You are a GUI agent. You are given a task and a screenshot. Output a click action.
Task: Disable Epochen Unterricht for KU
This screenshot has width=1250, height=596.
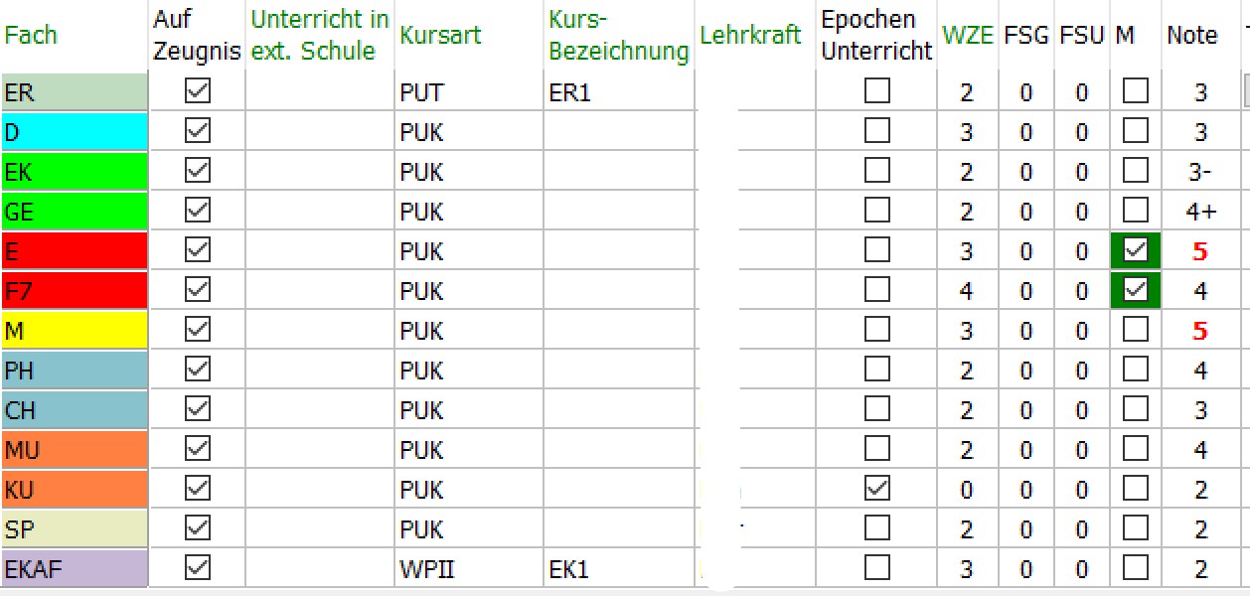coord(876,489)
